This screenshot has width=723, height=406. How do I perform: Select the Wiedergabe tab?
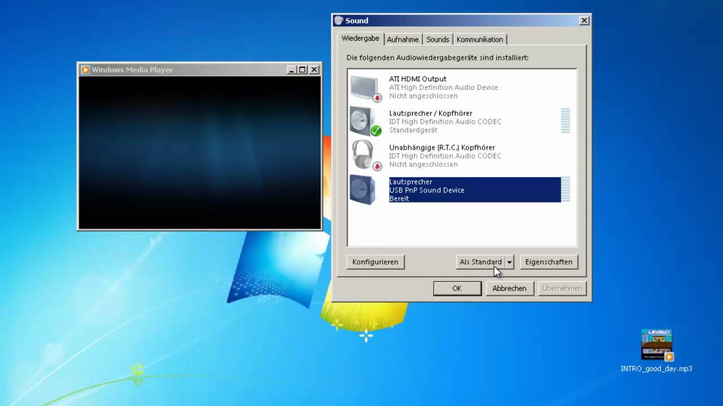(x=360, y=38)
